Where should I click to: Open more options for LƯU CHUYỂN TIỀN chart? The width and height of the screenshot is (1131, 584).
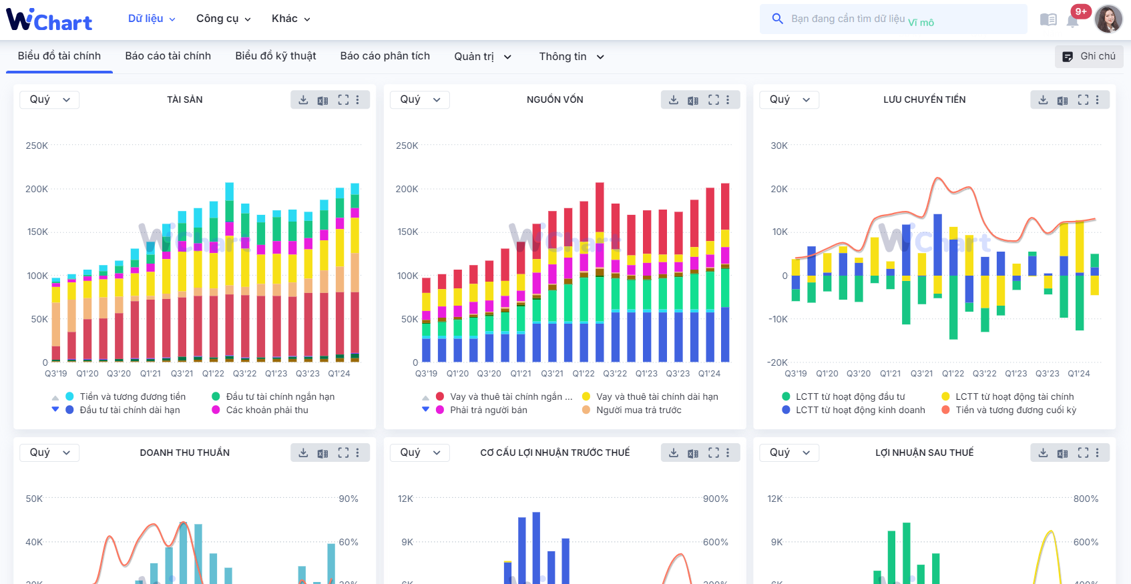coord(1098,99)
